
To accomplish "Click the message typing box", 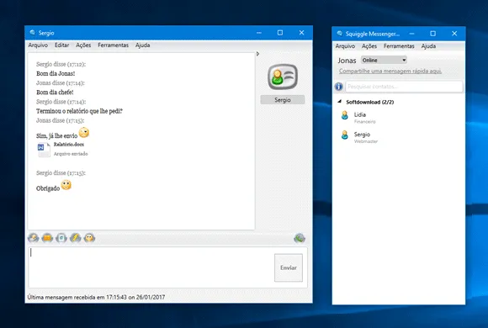I will [151, 267].
